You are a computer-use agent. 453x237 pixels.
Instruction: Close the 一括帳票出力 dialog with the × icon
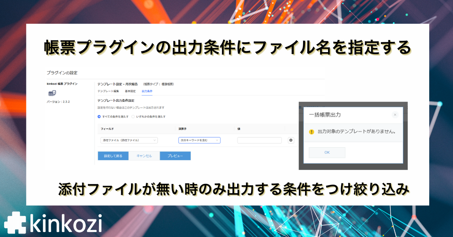click(395, 115)
